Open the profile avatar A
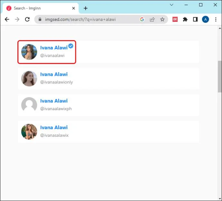 205,19
